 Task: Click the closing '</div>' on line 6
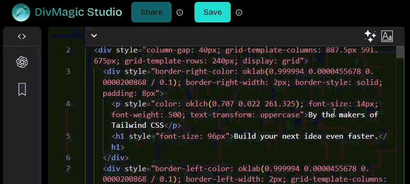point(116,158)
